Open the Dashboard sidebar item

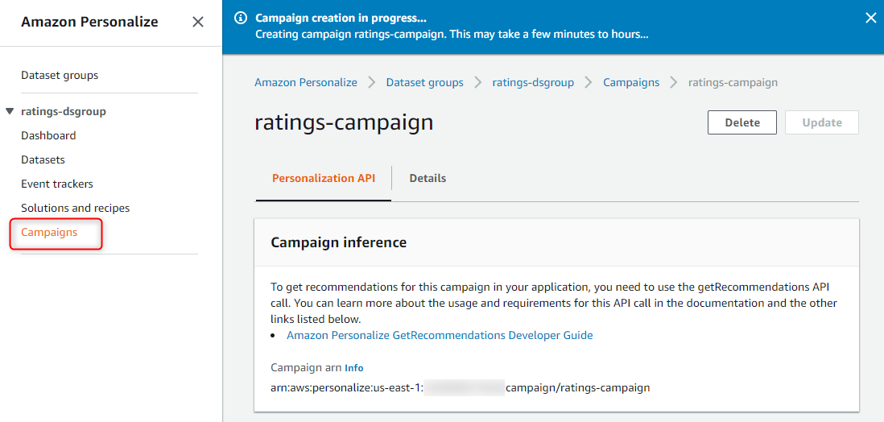coord(48,136)
